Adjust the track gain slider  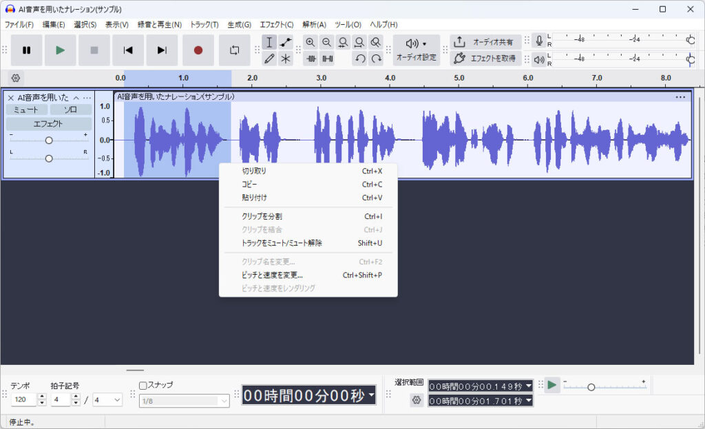(49, 140)
